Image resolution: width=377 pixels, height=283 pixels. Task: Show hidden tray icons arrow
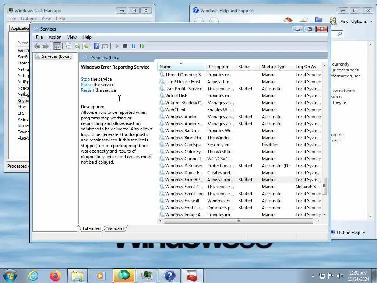[x=313, y=276]
